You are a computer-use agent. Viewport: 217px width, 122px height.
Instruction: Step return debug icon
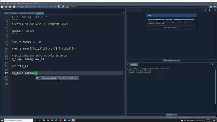click(x=47, y=7)
